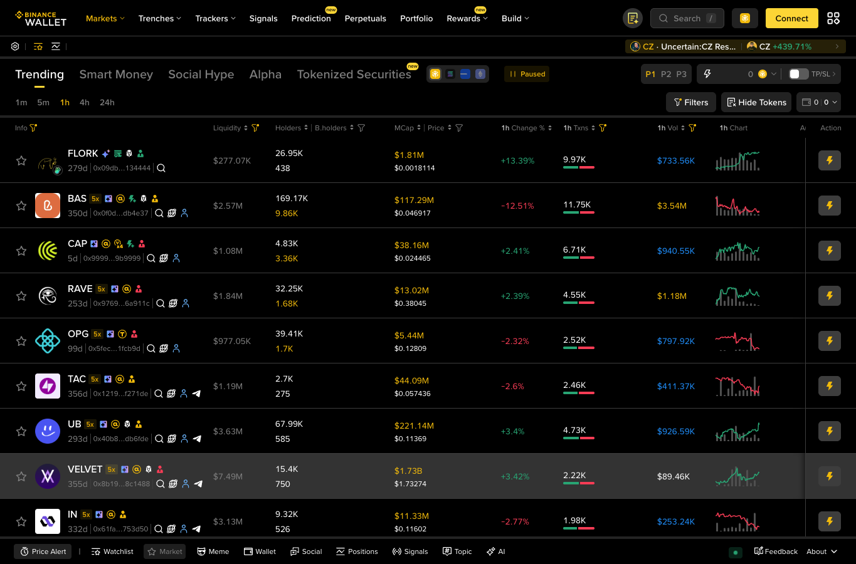This screenshot has width=856, height=564.
Task: Filter icon next to the Info column
Action: click(34, 128)
